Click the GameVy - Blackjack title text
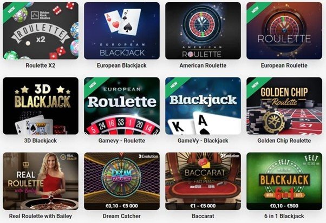This screenshot has height=223, width=326. click(x=203, y=141)
